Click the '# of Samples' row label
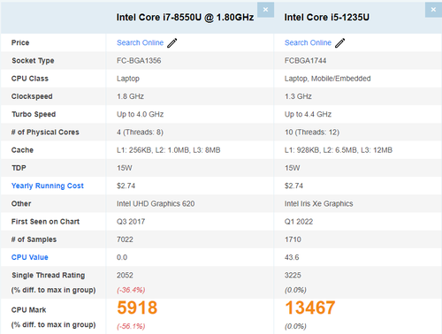 pos(34,239)
